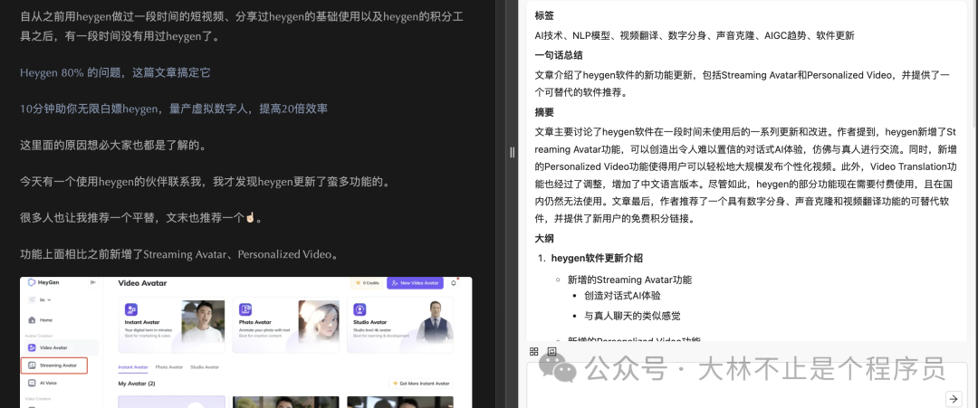Click the send arrow button in chat input

coord(953,398)
